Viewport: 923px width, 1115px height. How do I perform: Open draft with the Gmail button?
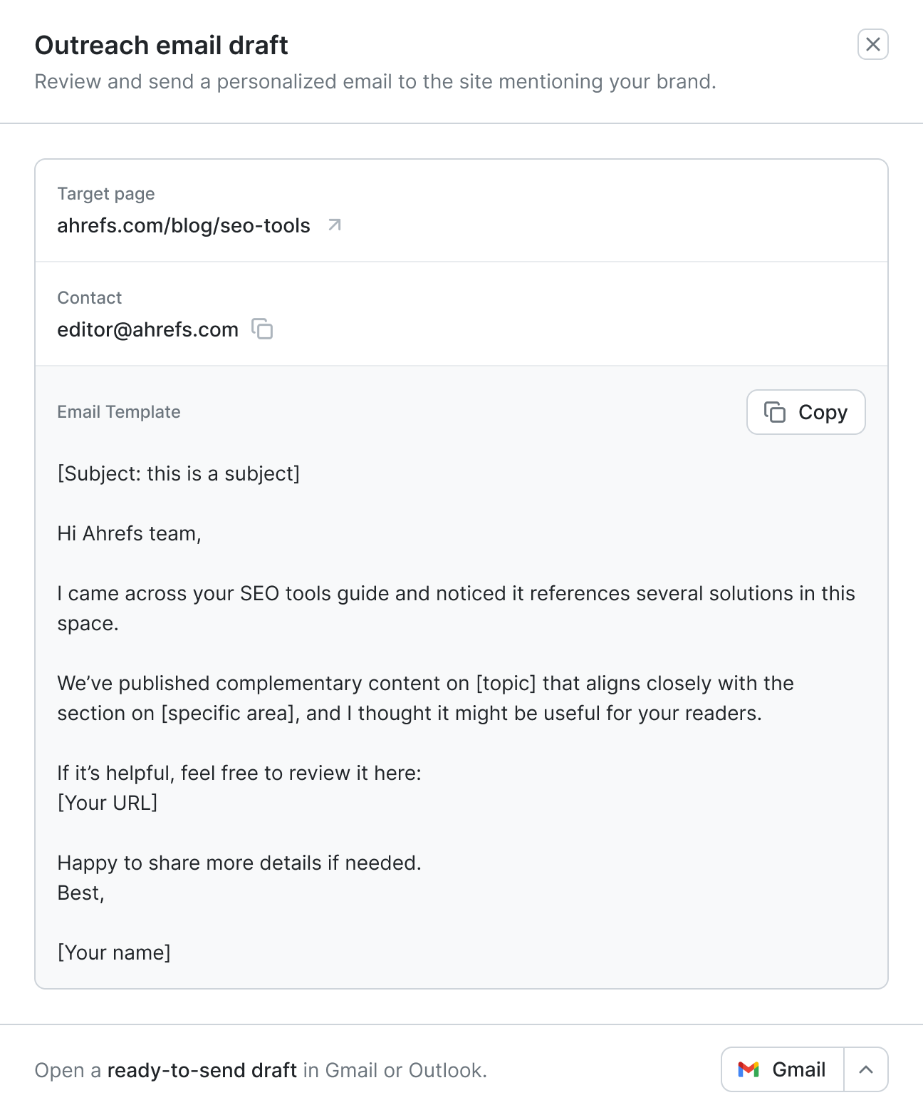(x=783, y=1069)
